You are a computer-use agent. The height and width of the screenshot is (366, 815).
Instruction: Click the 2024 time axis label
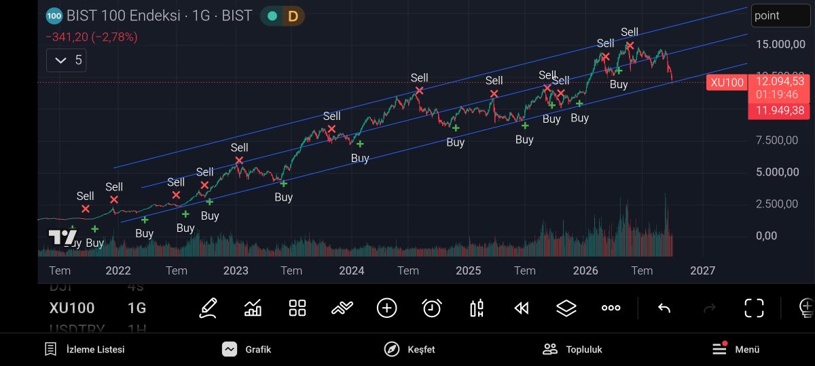pyautogui.click(x=352, y=271)
